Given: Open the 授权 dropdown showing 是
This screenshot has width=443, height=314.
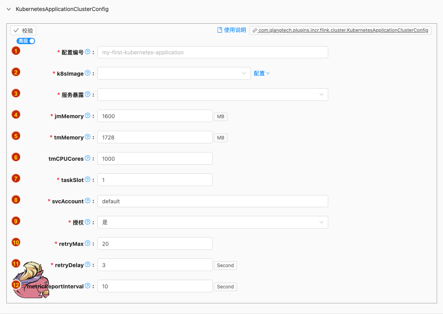Looking at the screenshot, I should (x=212, y=222).
